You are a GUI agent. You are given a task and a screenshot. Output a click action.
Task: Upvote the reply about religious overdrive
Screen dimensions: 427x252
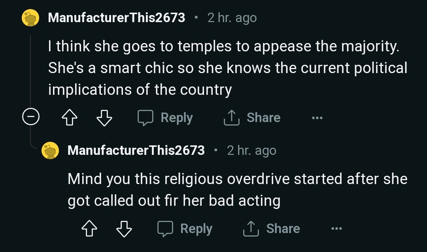[90, 229]
